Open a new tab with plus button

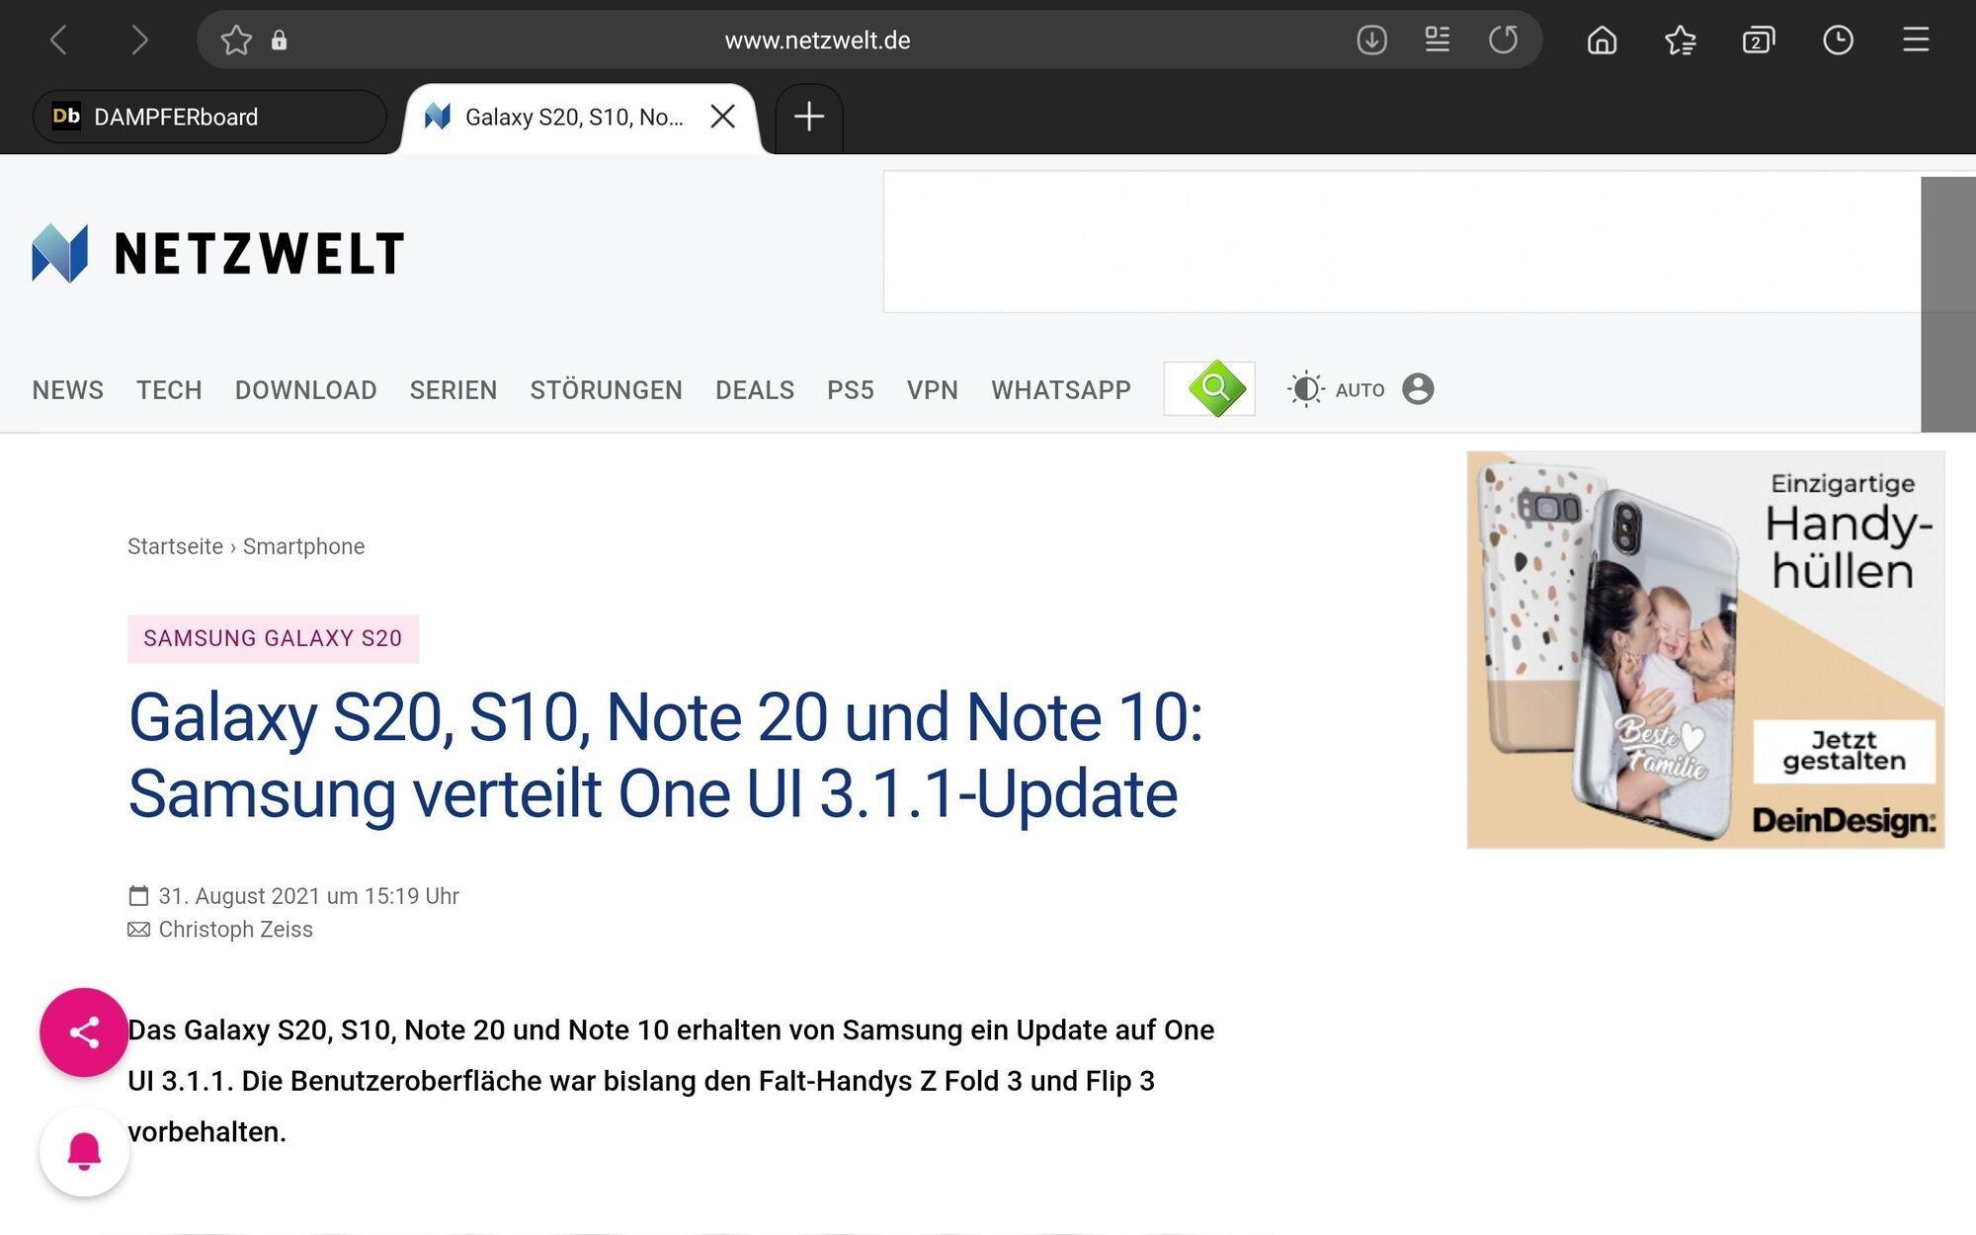click(x=809, y=117)
